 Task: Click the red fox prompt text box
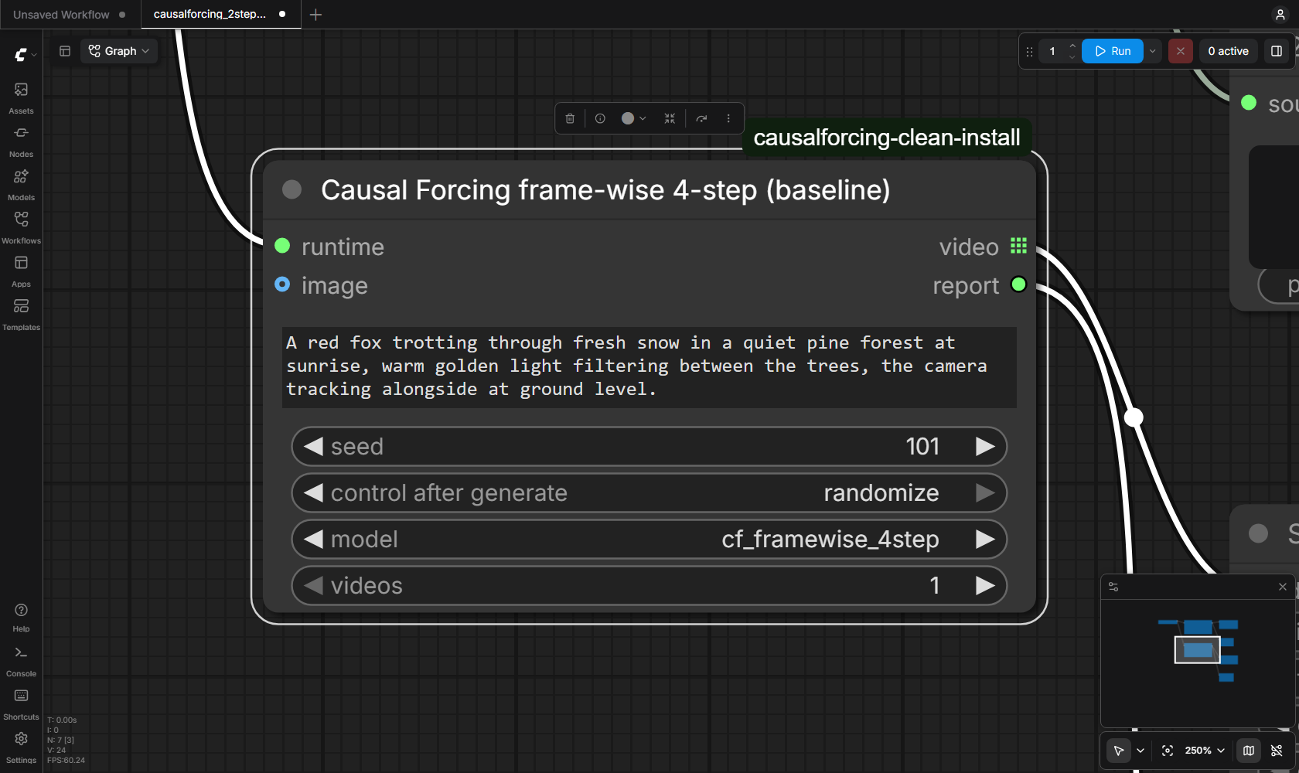pos(649,367)
